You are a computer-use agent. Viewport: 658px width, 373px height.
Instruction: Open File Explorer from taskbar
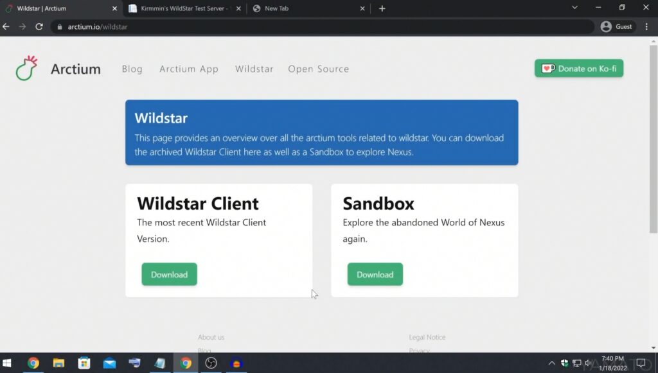pyautogui.click(x=58, y=363)
